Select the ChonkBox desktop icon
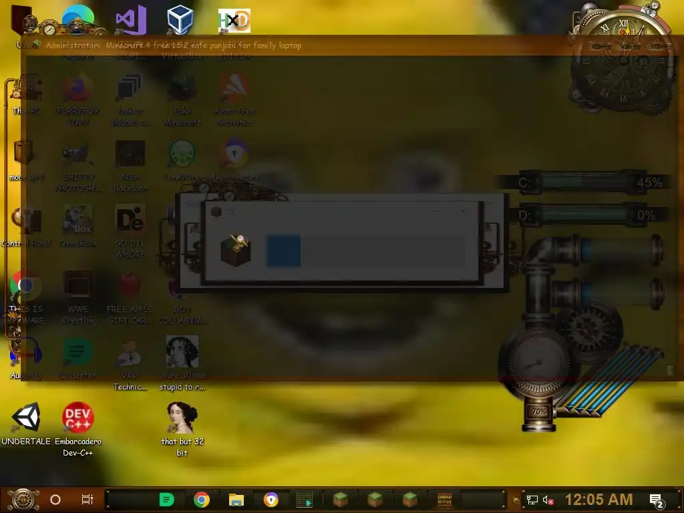Image resolution: width=684 pixels, height=513 pixels. [x=77, y=219]
